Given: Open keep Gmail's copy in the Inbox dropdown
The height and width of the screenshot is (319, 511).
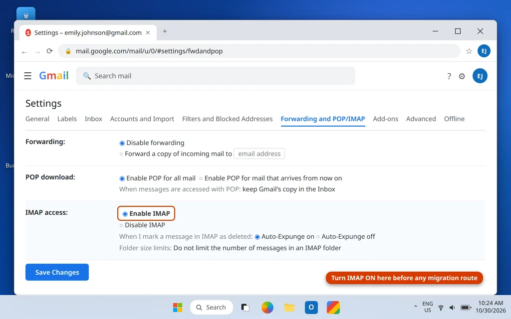Looking at the screenshot, I should click(289, 189).
